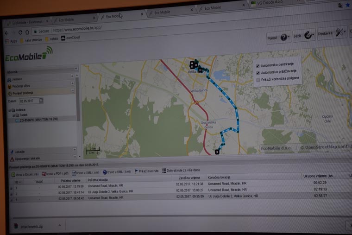Enable Prikaži korisničke poligone checkbox
352x235 pixels.
click(x=258, y=80)
